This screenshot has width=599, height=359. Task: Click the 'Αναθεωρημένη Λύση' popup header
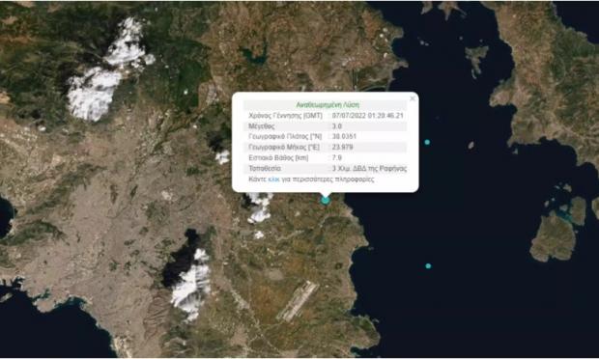[328, 104]
